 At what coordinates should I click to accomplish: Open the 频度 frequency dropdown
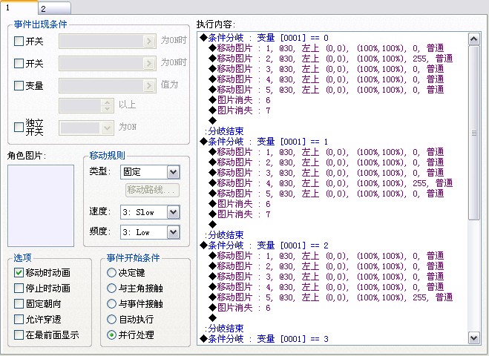click(x=174, y=232)
